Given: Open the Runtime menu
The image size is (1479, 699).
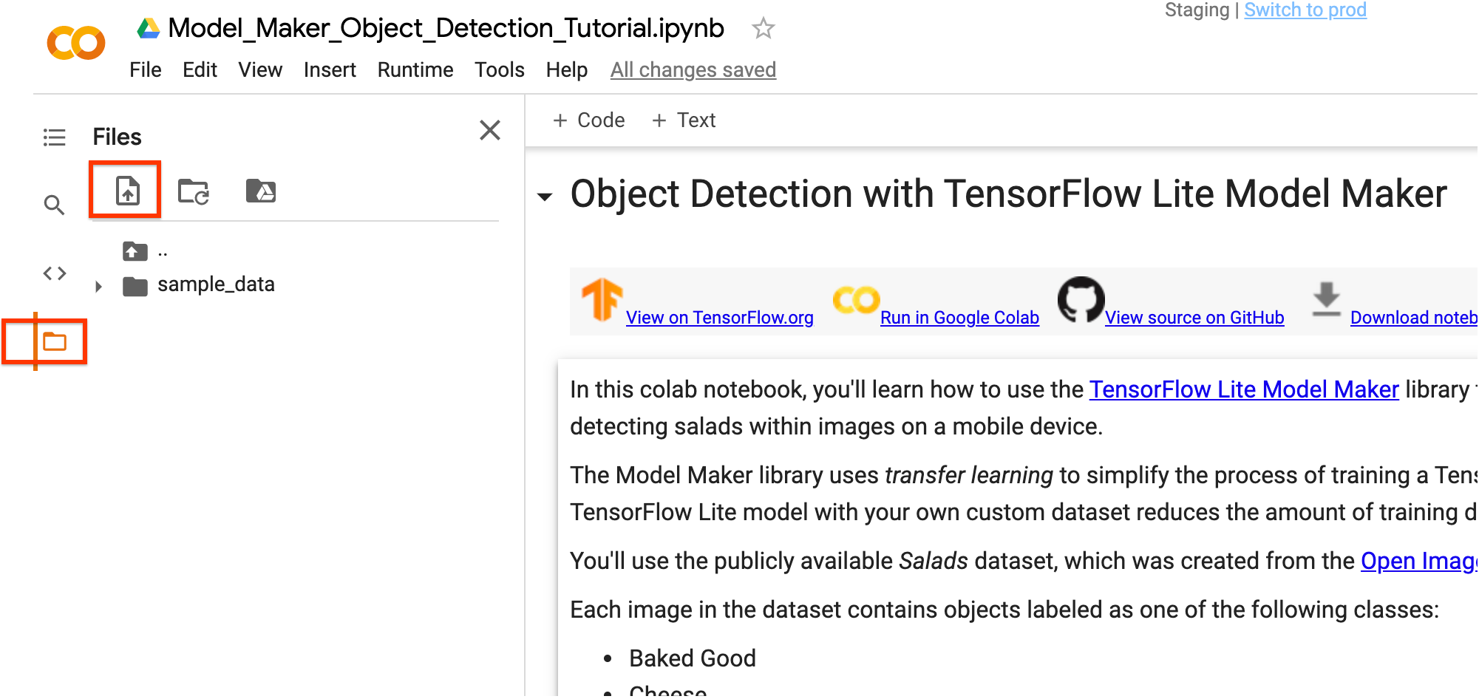Looking at the screenshot, I should 415,69.
